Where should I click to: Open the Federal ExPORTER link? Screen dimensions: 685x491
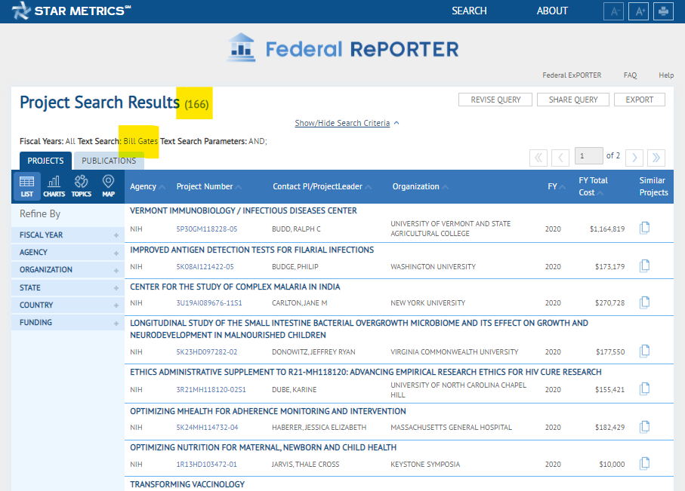click(x=572, y=75)
